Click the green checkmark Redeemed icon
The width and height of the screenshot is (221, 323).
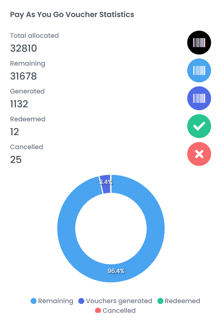[x=199, y=126]
